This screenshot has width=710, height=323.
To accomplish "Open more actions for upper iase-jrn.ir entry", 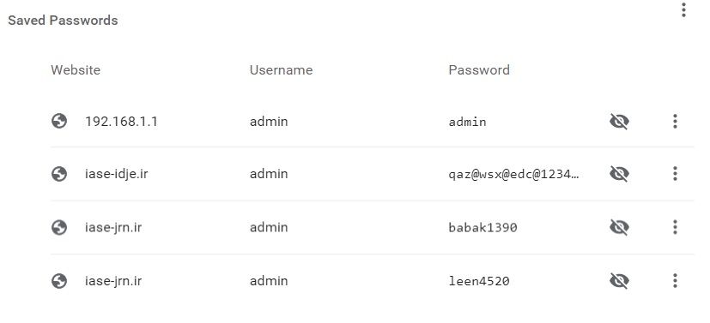I will [675, 227].
